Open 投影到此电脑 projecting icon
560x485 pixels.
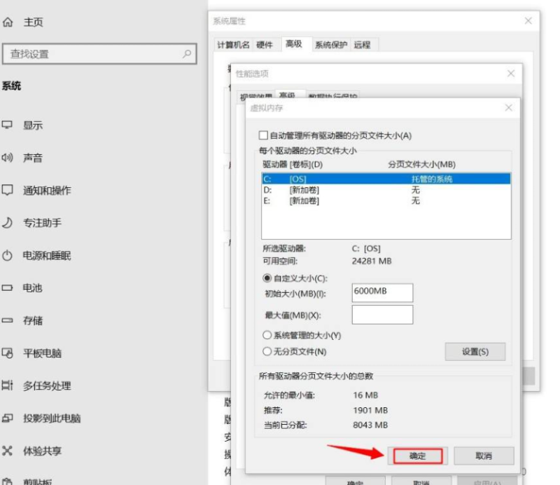click(x=7, y=418)
